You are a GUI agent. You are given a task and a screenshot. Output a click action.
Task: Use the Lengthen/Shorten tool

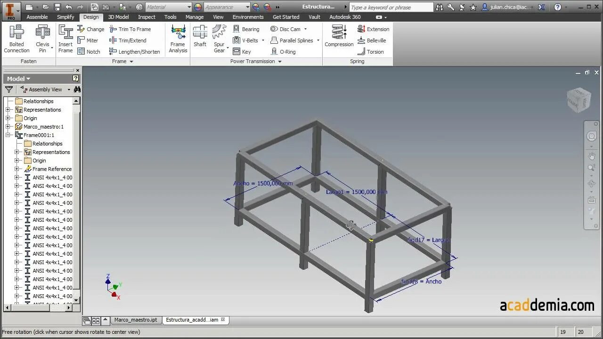coord(135,52)
